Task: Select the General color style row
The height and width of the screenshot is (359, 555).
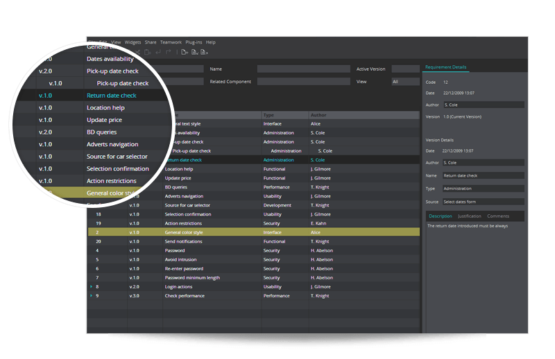Action: 254,232
